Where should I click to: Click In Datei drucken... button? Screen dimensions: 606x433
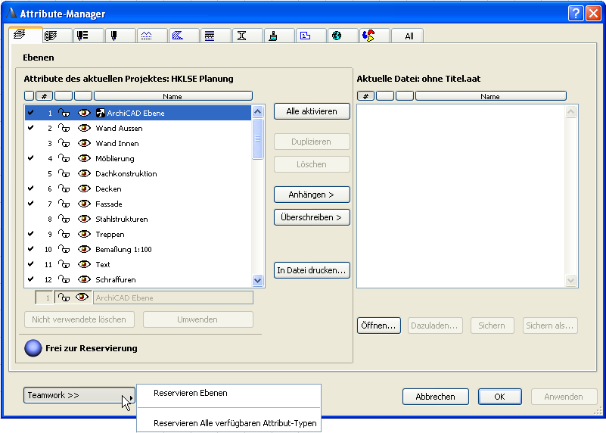click(x=312, y=270)
